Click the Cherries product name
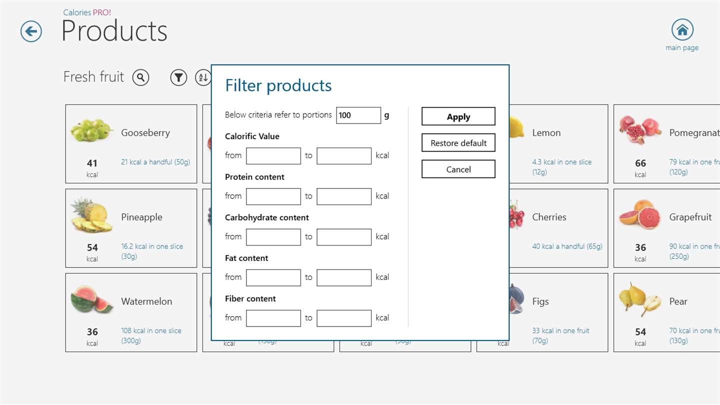 549,217
